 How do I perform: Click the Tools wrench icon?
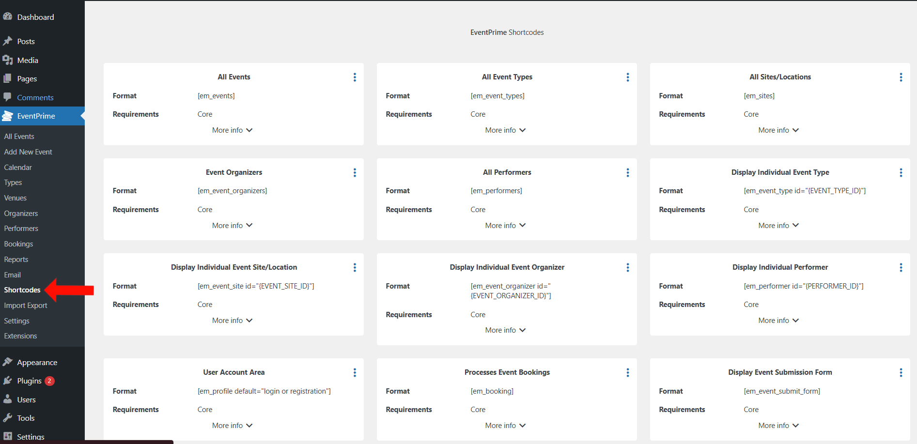7,418
